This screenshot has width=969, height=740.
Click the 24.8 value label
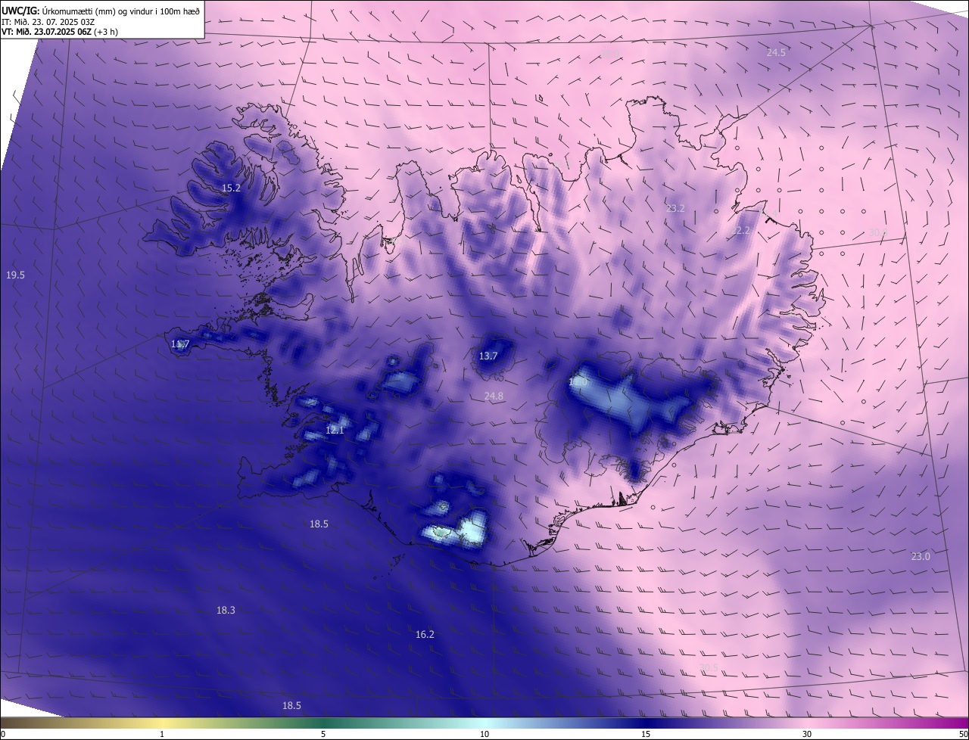(494, 396)
